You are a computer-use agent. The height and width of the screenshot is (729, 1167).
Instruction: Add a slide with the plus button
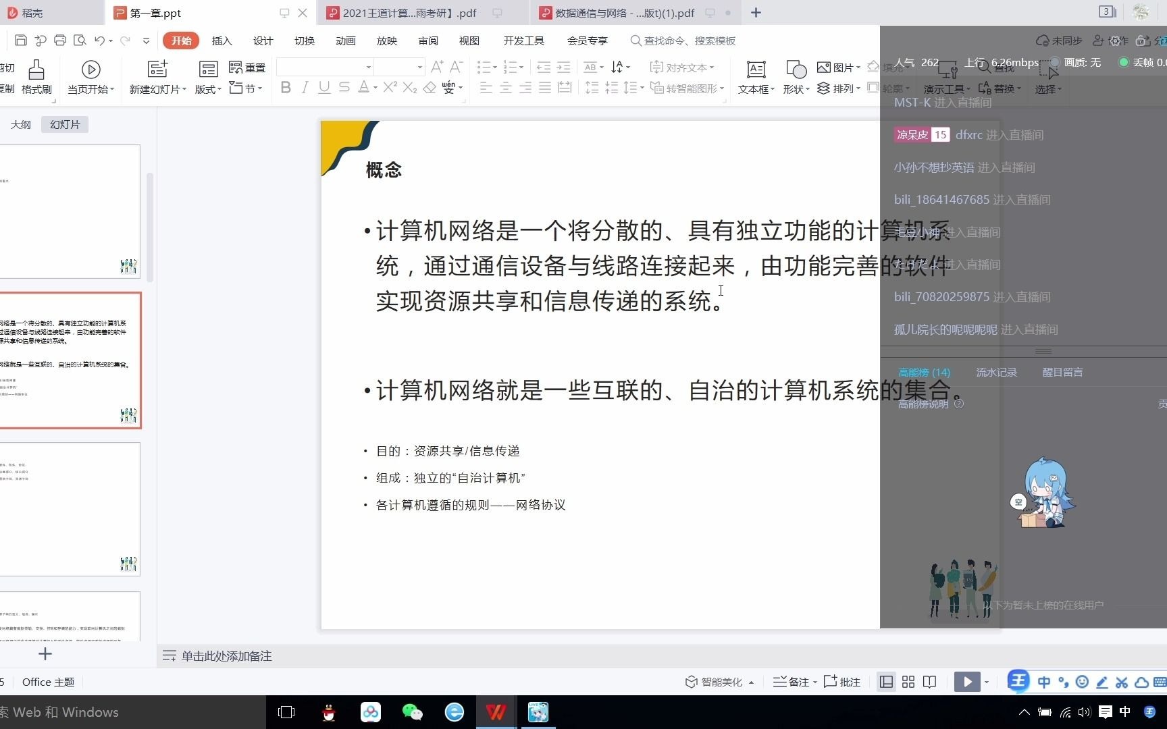pos(45,653)
